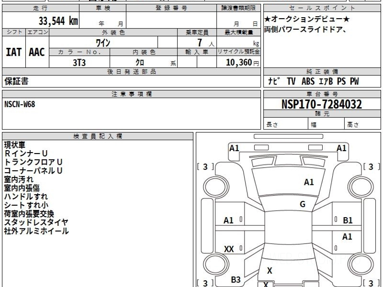Click the 諸元 heading

pyautogui.click(x=322, y=114)
